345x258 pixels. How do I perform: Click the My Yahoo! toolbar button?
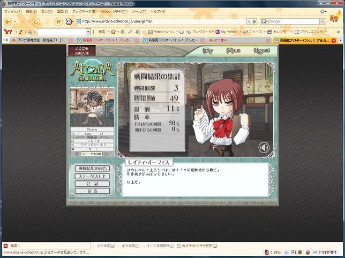click(227, 32)
